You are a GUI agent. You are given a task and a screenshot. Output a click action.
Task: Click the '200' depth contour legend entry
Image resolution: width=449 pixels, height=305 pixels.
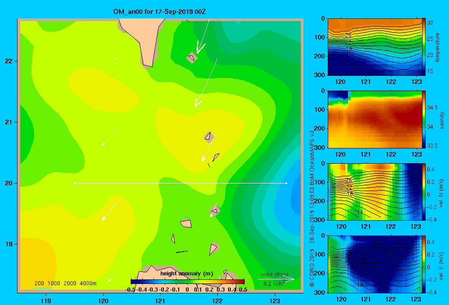[39, 283]
